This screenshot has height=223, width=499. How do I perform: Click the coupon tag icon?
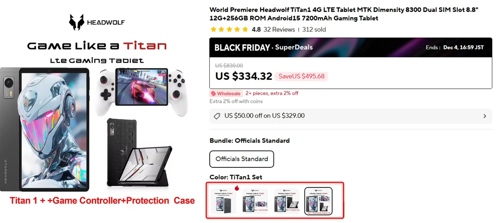point(217,116)
